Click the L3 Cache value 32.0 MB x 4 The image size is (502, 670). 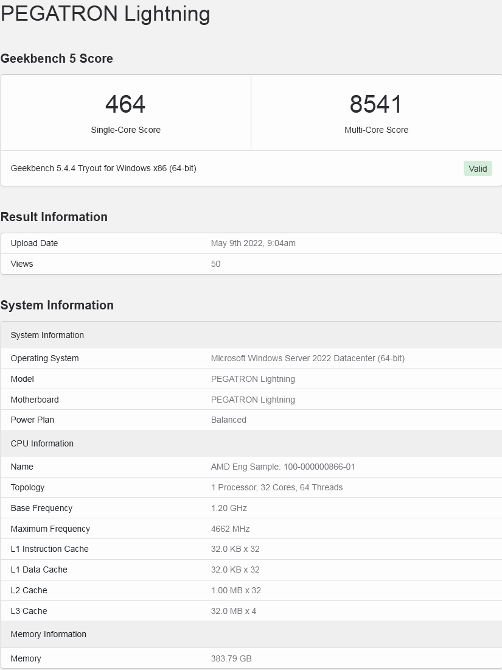(233, 611)
